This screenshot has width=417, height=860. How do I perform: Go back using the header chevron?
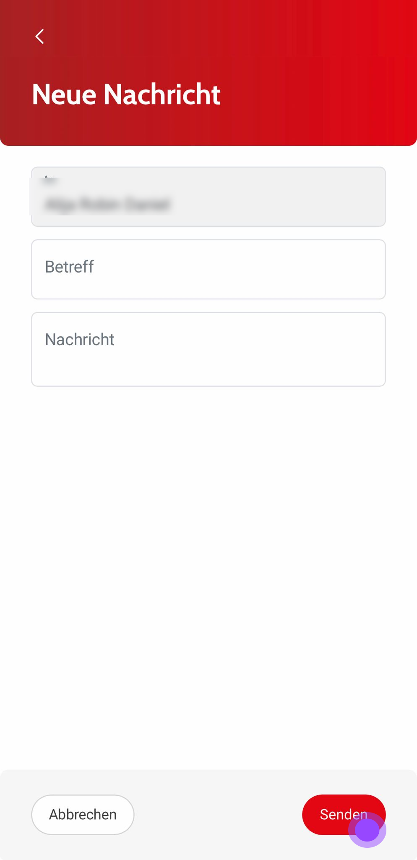coord(39,37)
